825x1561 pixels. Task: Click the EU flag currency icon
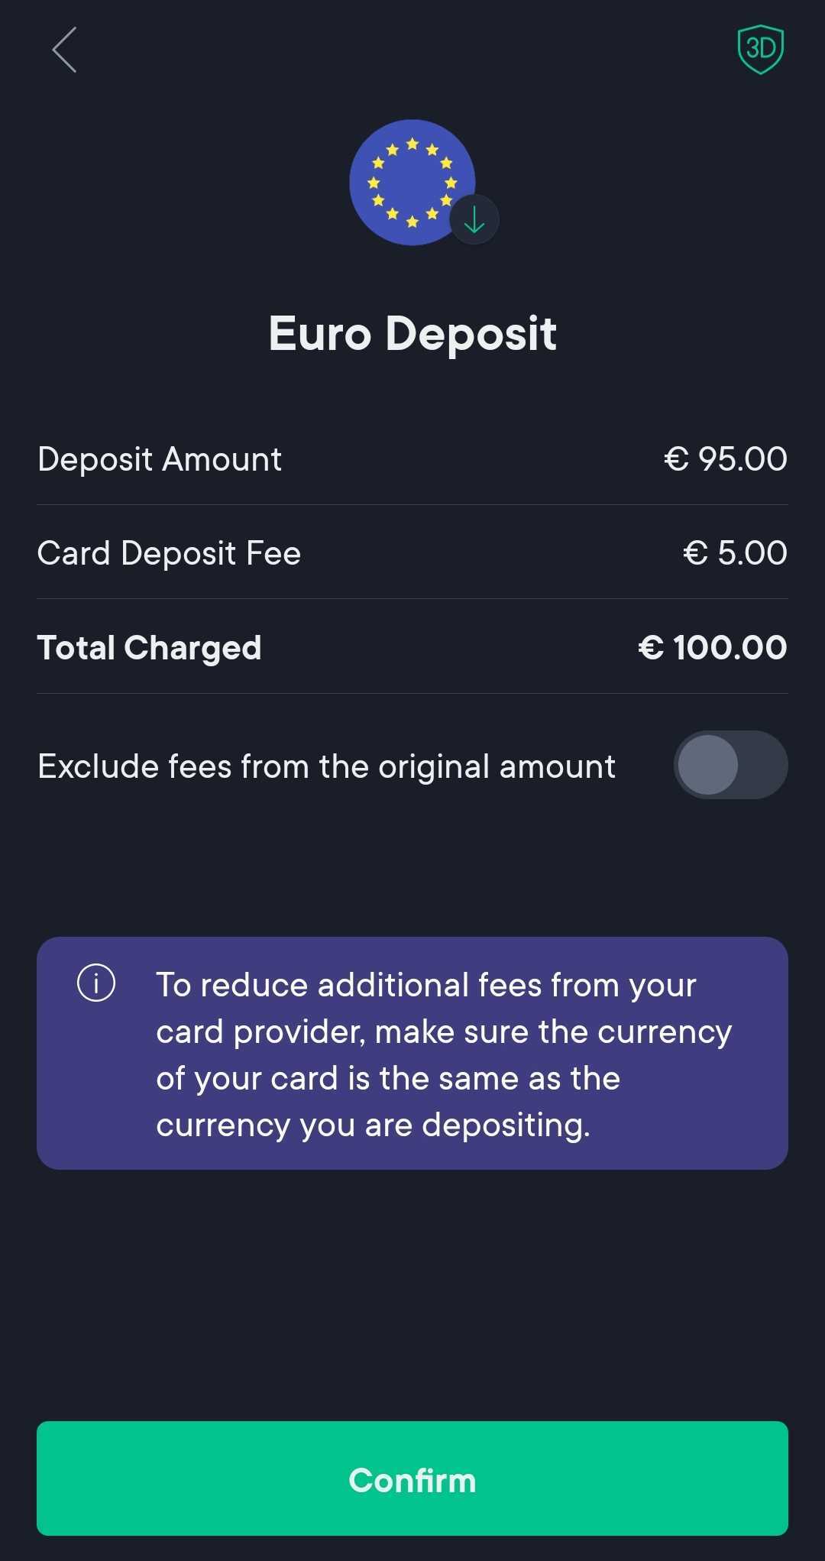click(x=405, y=180)
